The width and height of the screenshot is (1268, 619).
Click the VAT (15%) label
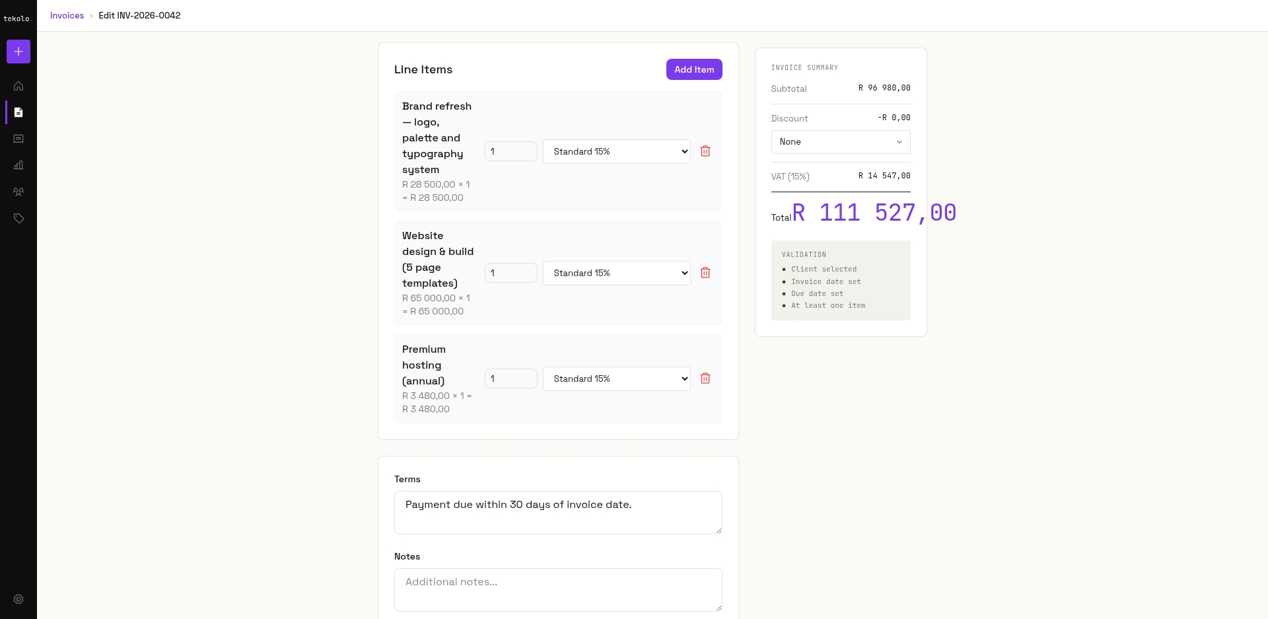(790, 176)
